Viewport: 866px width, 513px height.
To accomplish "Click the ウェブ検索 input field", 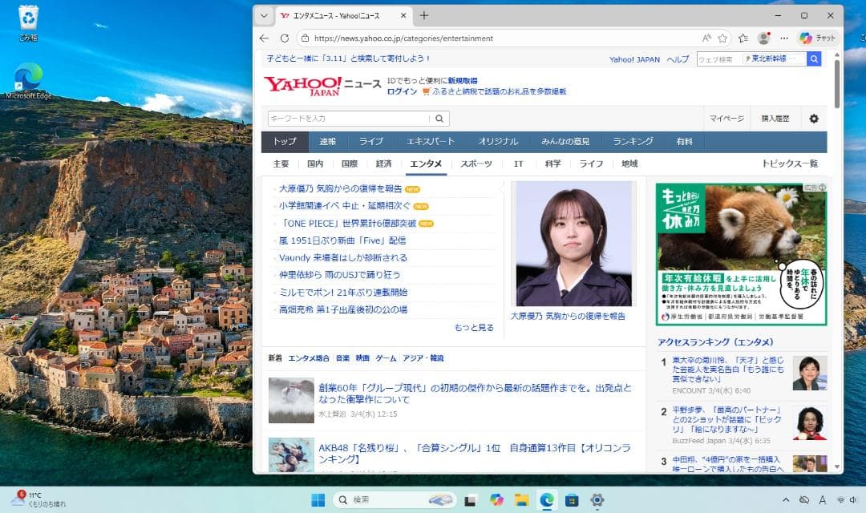I will coord(719,59).
